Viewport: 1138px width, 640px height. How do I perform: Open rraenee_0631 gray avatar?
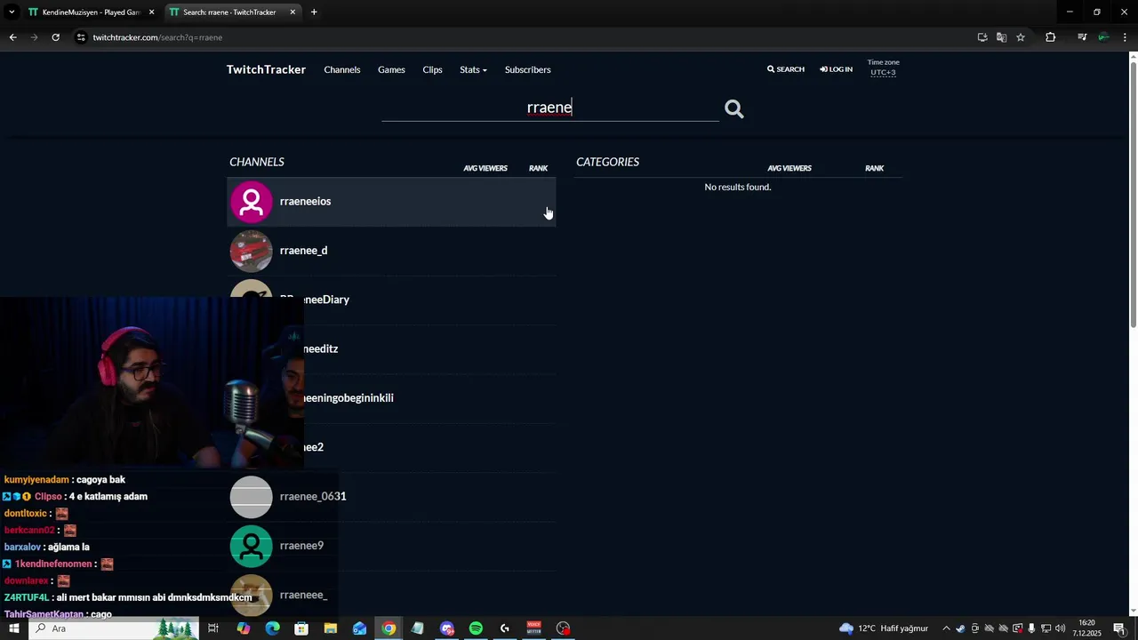pyautogui.click(x=252, y=497)
